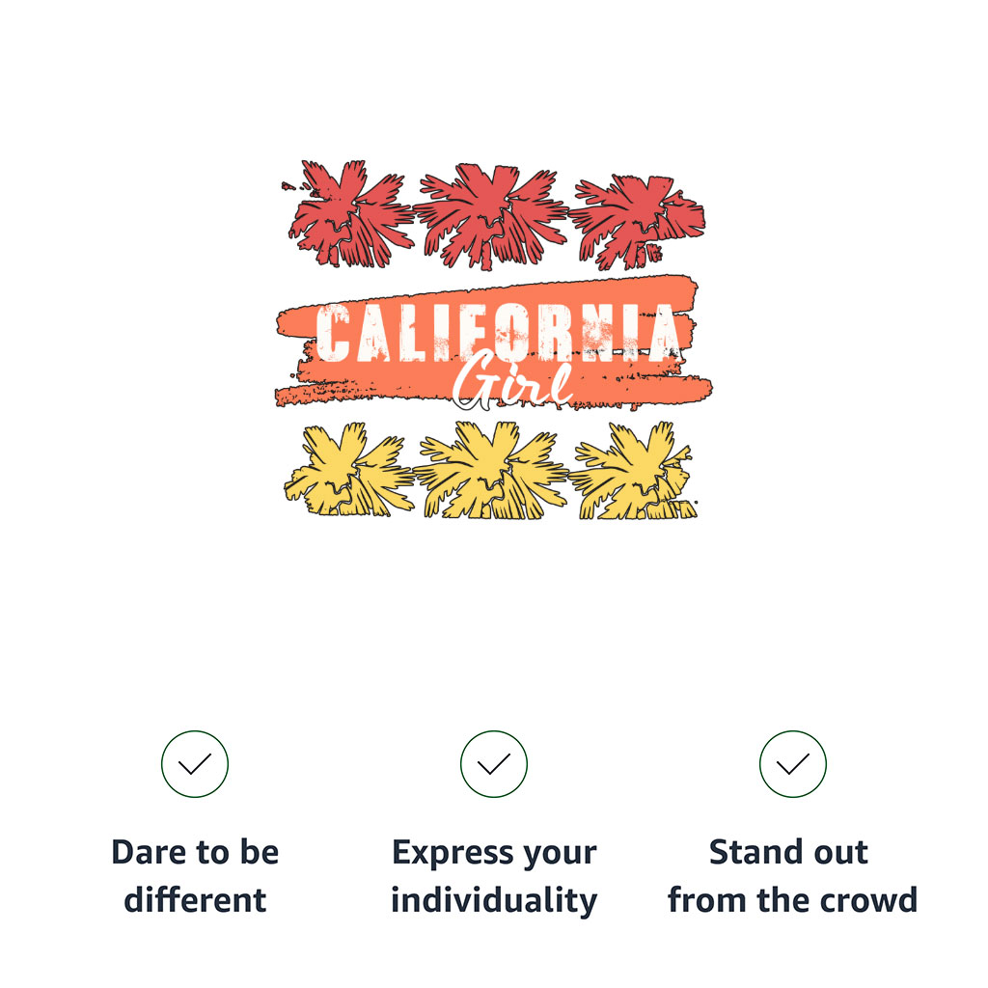
Task: Tap the checkmark circle above 'Stand out from the crowd'
Action: click(x=793, y=764)
